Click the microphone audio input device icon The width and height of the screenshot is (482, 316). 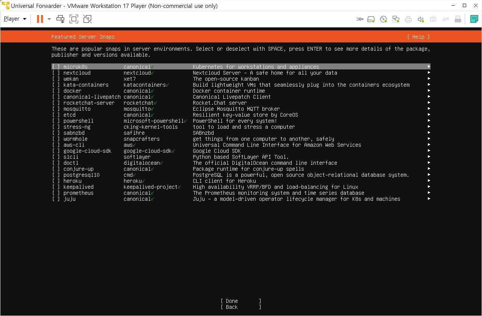click(446, 19)
